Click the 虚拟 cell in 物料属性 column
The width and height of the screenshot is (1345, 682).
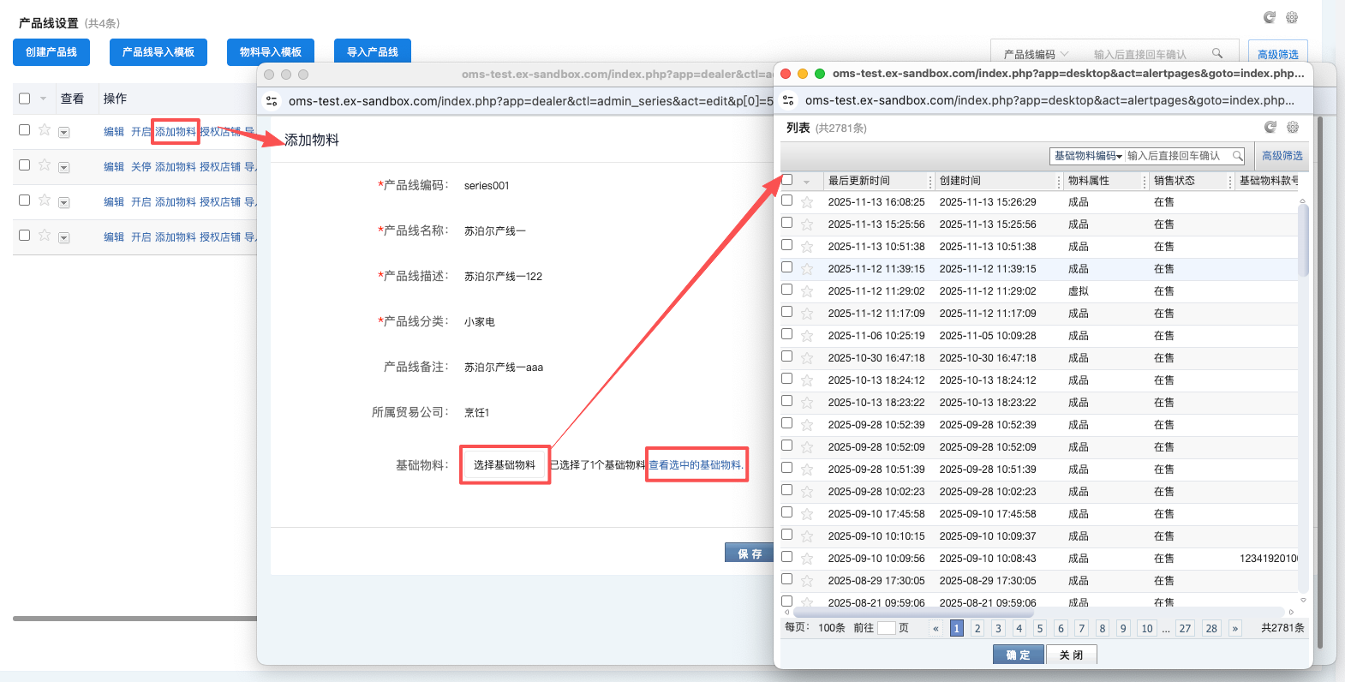(x=1078, y=291)
